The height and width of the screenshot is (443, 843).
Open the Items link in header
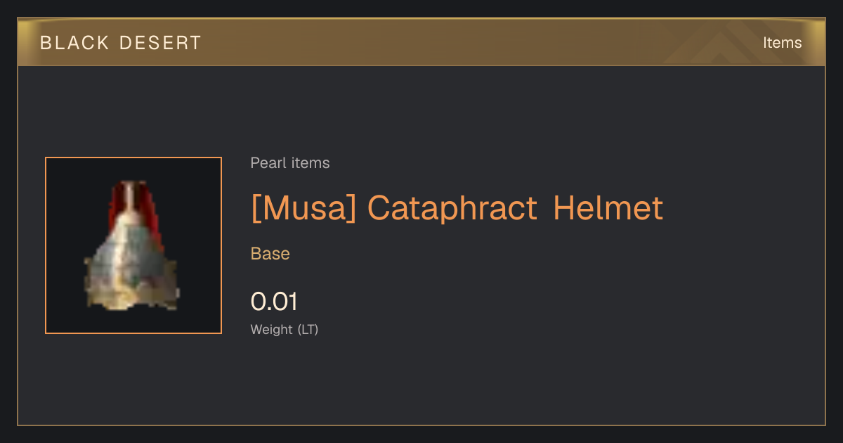tap(782, 42)
